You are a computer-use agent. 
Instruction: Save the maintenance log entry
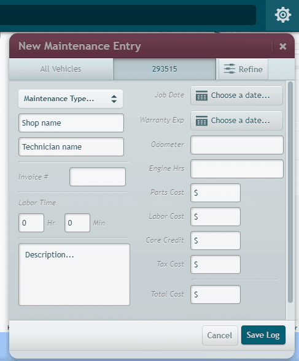click(263, 335)
